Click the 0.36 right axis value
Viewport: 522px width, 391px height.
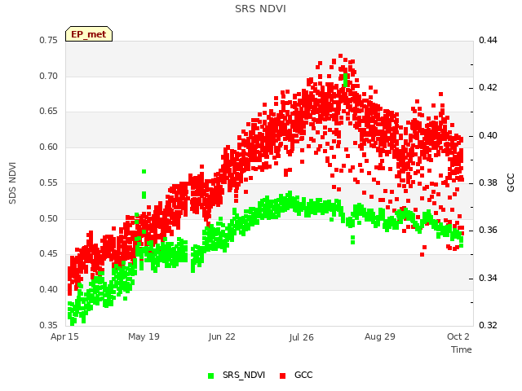pyautogui.click(x=488, y=230)
